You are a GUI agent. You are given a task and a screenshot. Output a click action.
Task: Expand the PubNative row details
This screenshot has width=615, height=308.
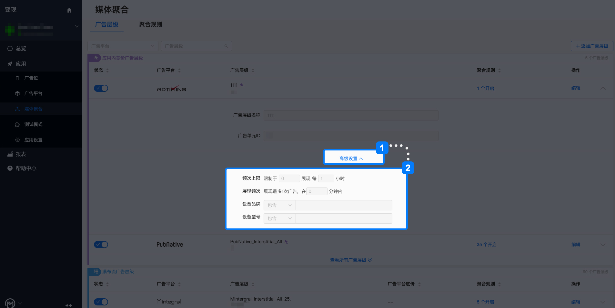pos(603,245)
